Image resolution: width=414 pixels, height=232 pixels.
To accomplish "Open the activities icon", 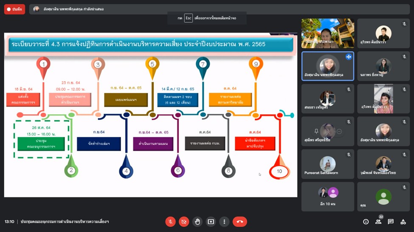I will 403,222.
